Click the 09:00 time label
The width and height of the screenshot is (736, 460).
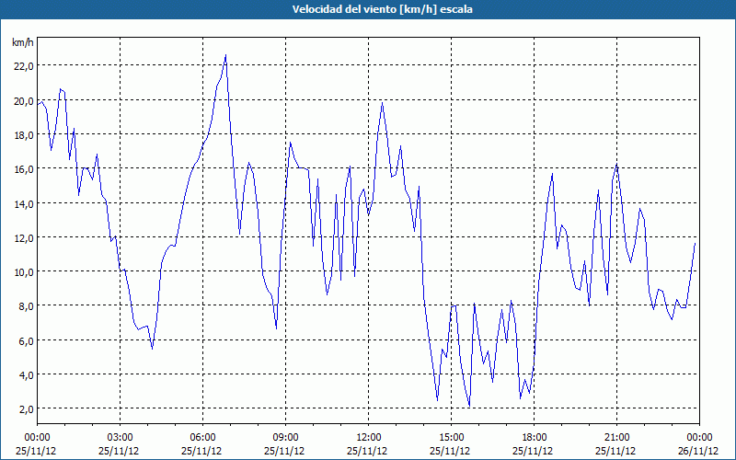[x=285, y=438]
